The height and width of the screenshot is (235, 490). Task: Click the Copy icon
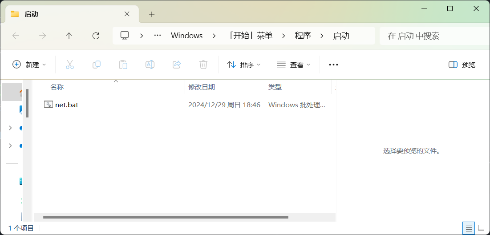coord(97,65)
